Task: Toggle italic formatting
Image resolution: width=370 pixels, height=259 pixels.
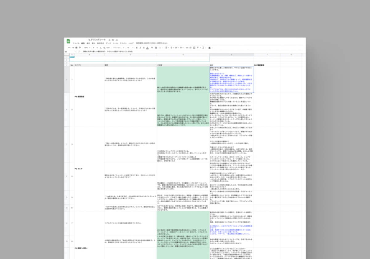Action: click(140, 48)
